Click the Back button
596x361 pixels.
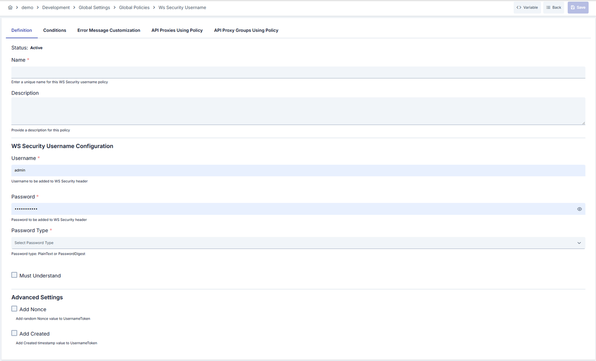click(554, 7)
